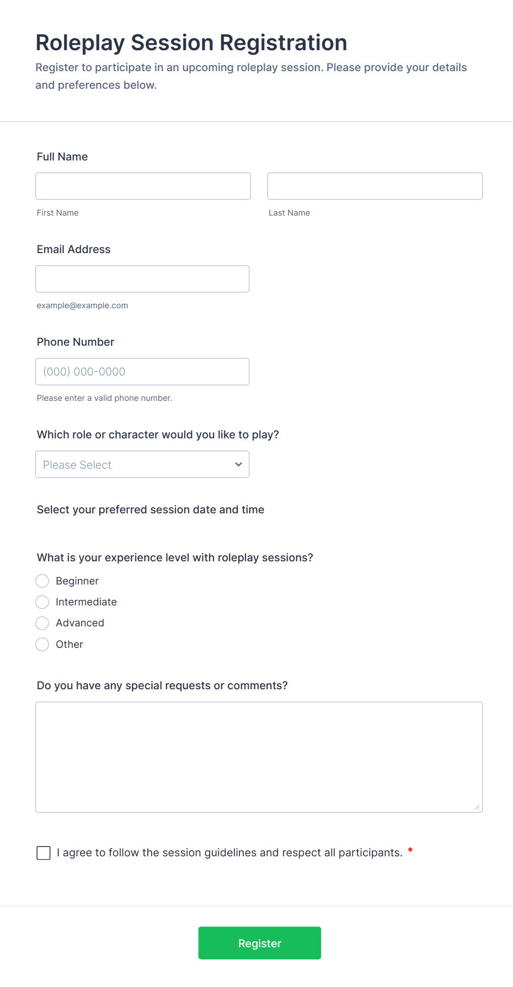
Task: Click the textarea resize handle icon
Action: pyautogui.click(x=477, y=807)
